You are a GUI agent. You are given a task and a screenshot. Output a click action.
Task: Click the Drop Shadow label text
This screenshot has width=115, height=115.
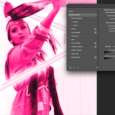tap(76, 57)
